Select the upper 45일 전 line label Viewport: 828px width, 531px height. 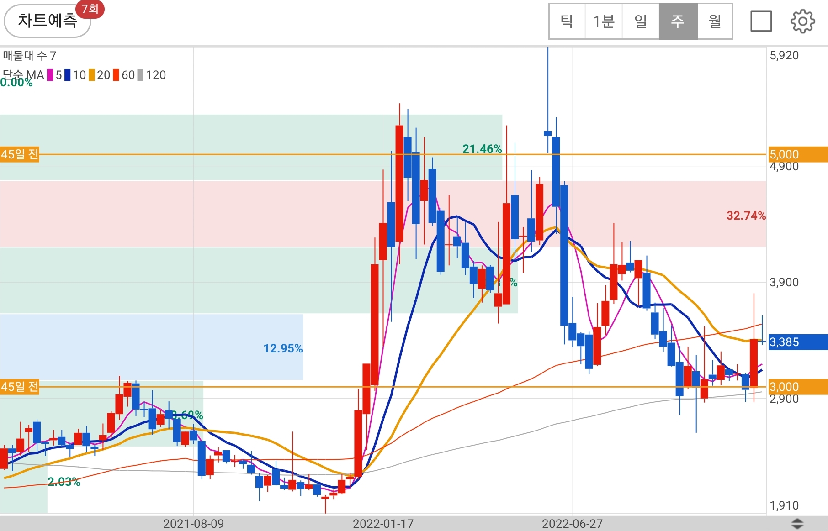click(x=20, y=154)
